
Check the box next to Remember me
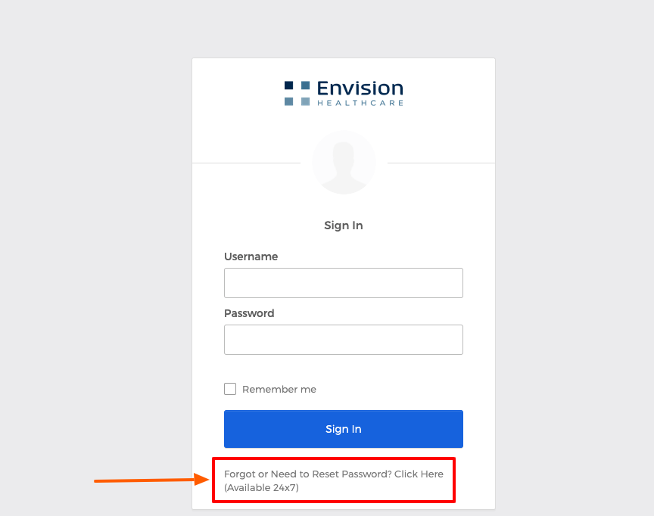pos(230,388)
